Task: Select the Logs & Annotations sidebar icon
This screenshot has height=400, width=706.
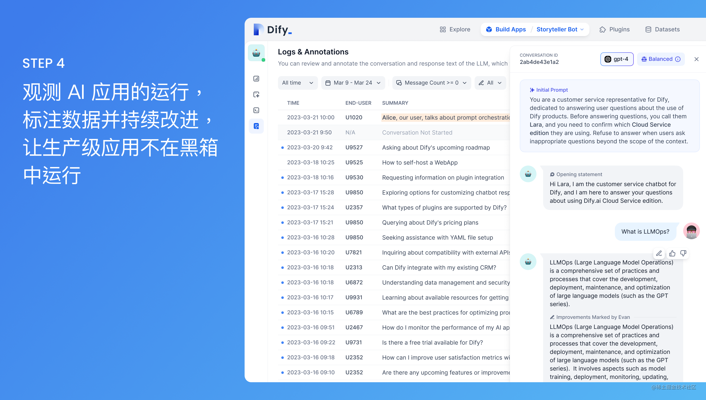Action: [256, 126]
